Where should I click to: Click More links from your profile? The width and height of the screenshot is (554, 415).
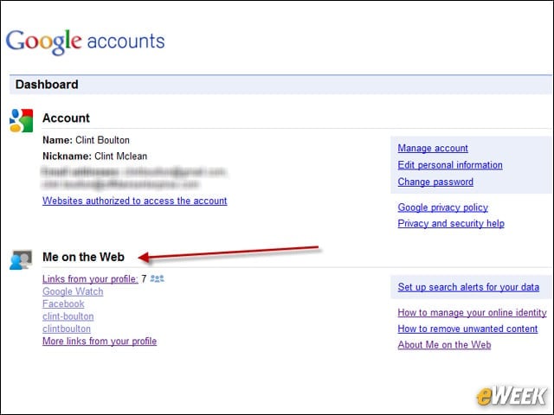coord(100,341)
